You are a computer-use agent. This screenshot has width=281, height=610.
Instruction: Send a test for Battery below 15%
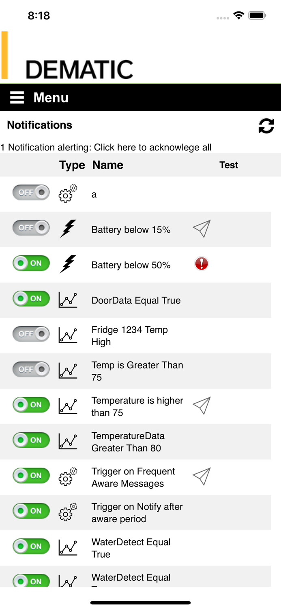coord(202,228)
